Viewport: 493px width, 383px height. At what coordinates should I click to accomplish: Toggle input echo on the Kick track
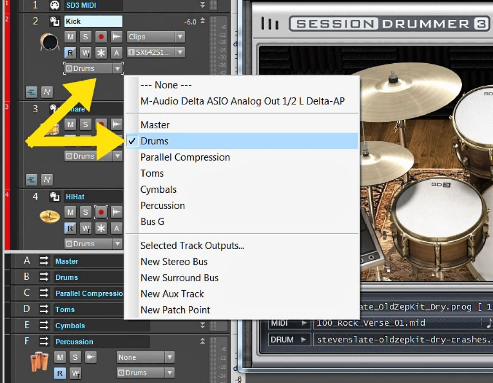pos(116,37)
